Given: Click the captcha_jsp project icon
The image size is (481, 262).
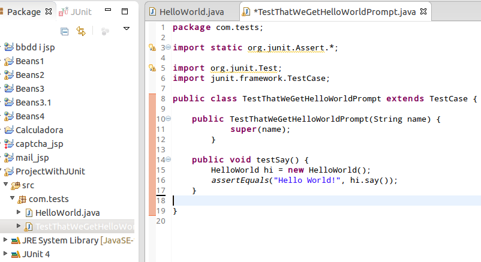Looking at the screenshot, I should coord(8,144).
